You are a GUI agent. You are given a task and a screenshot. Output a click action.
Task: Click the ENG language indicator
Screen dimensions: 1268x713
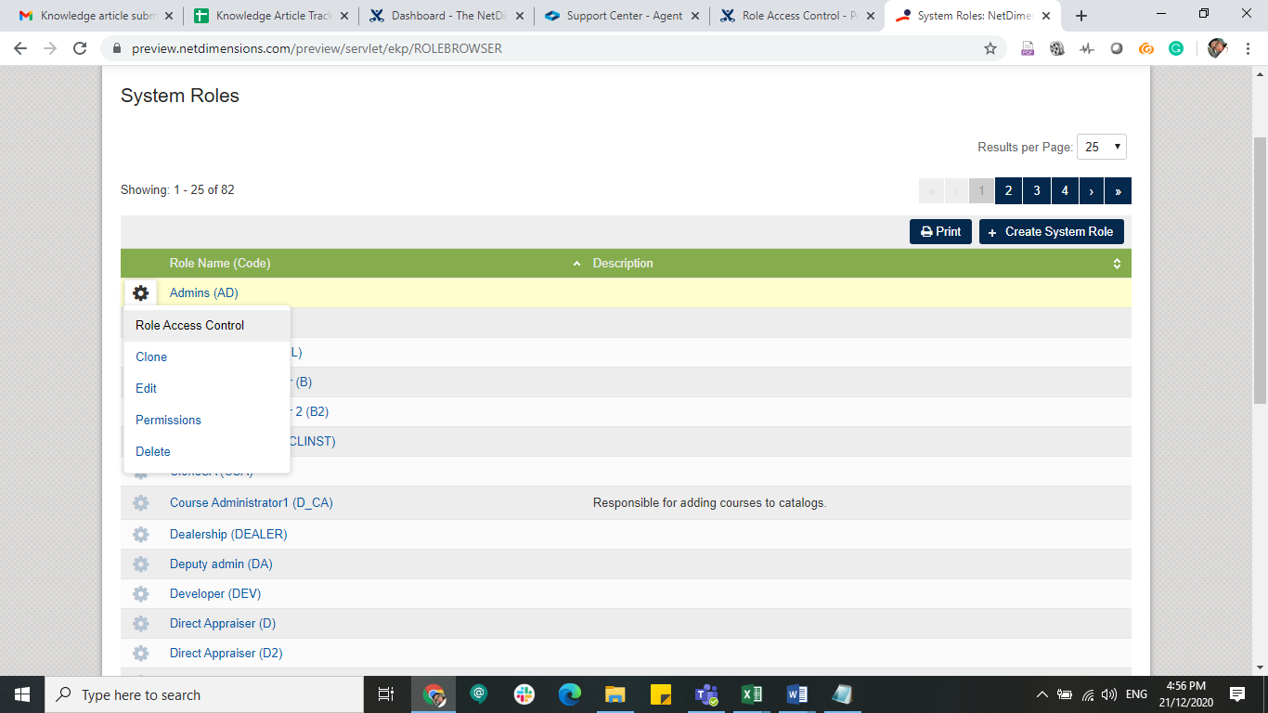(1136, 694)
